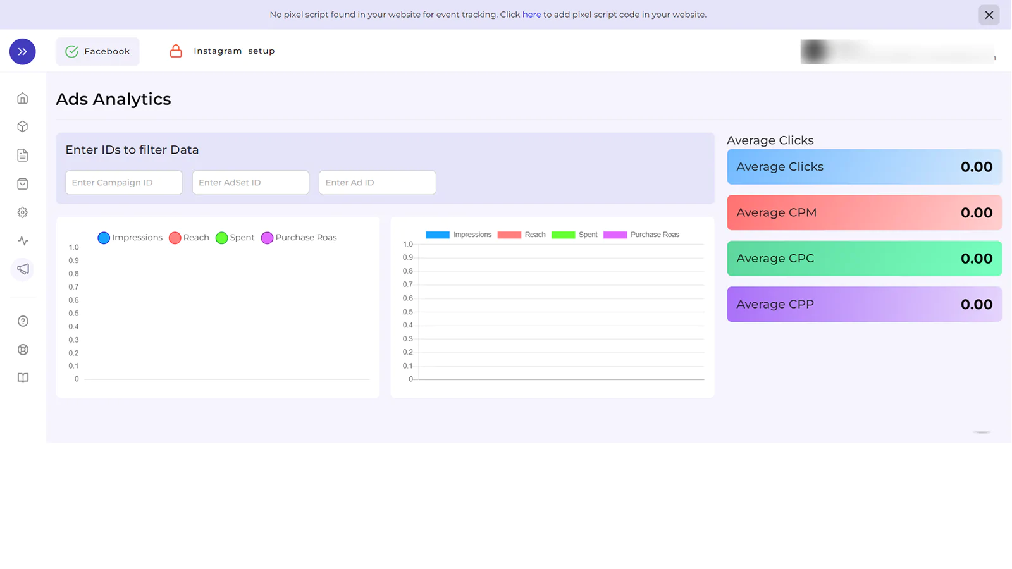Dismiss the pixel script notification banner
This screenshot has height=569, width=1012.
(989, 15)
